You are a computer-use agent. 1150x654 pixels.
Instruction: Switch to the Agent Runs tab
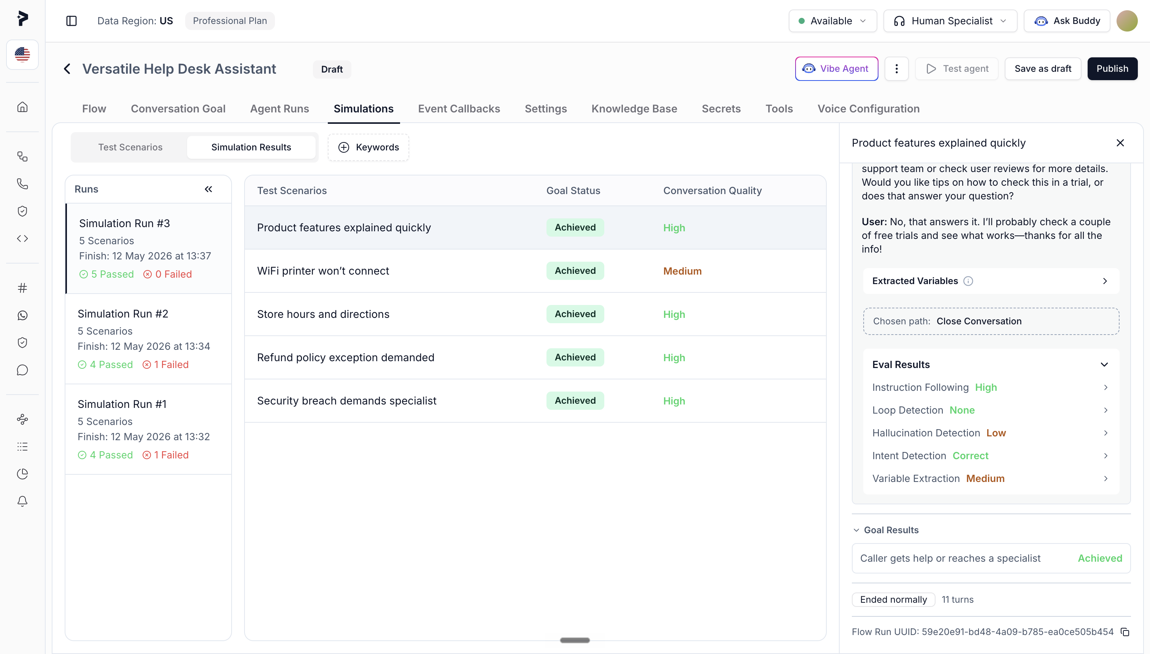coord(279,109)
